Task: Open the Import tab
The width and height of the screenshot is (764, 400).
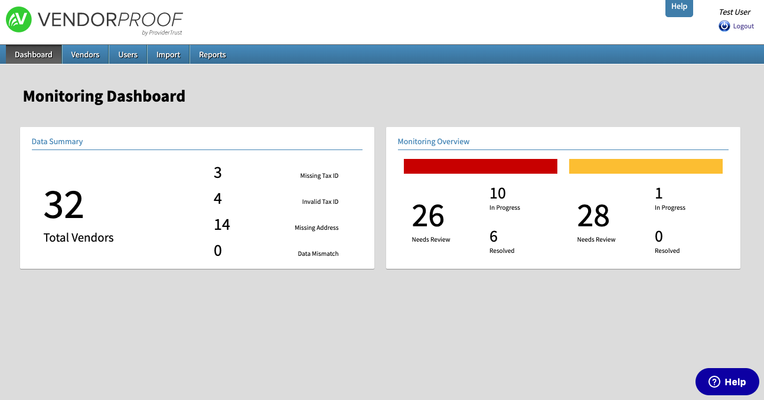Action: pos(168,54)
